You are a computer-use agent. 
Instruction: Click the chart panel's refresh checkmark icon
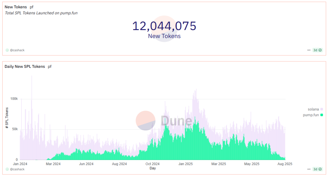tap(320, 169)
